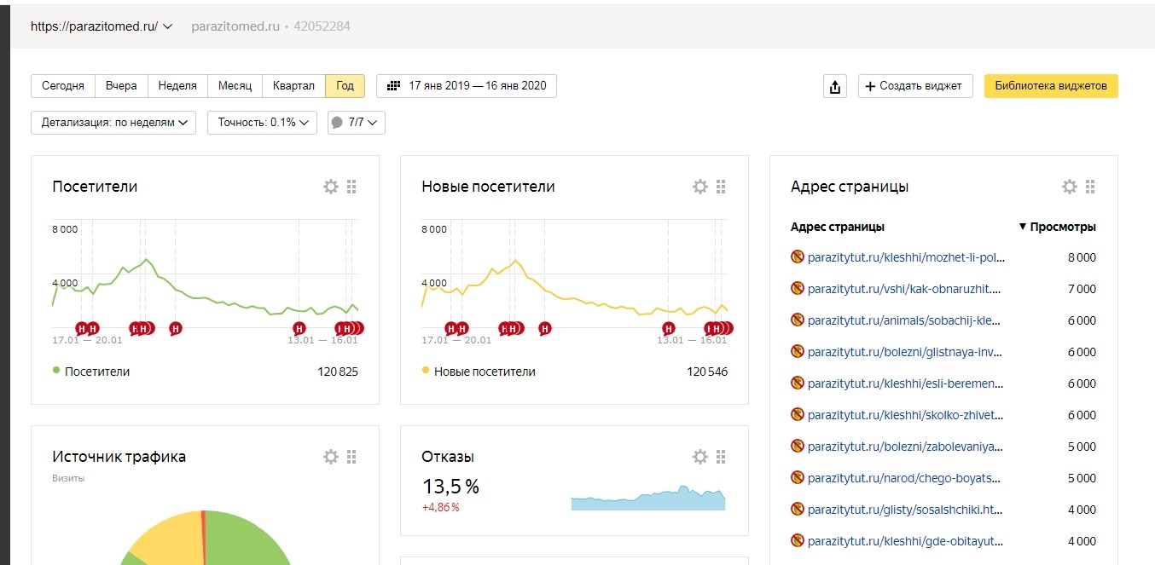This screenshot has height=565, width=1155.
Task: Open the kleshhi/skolko-zhivet page link
Action: [904, 415]
